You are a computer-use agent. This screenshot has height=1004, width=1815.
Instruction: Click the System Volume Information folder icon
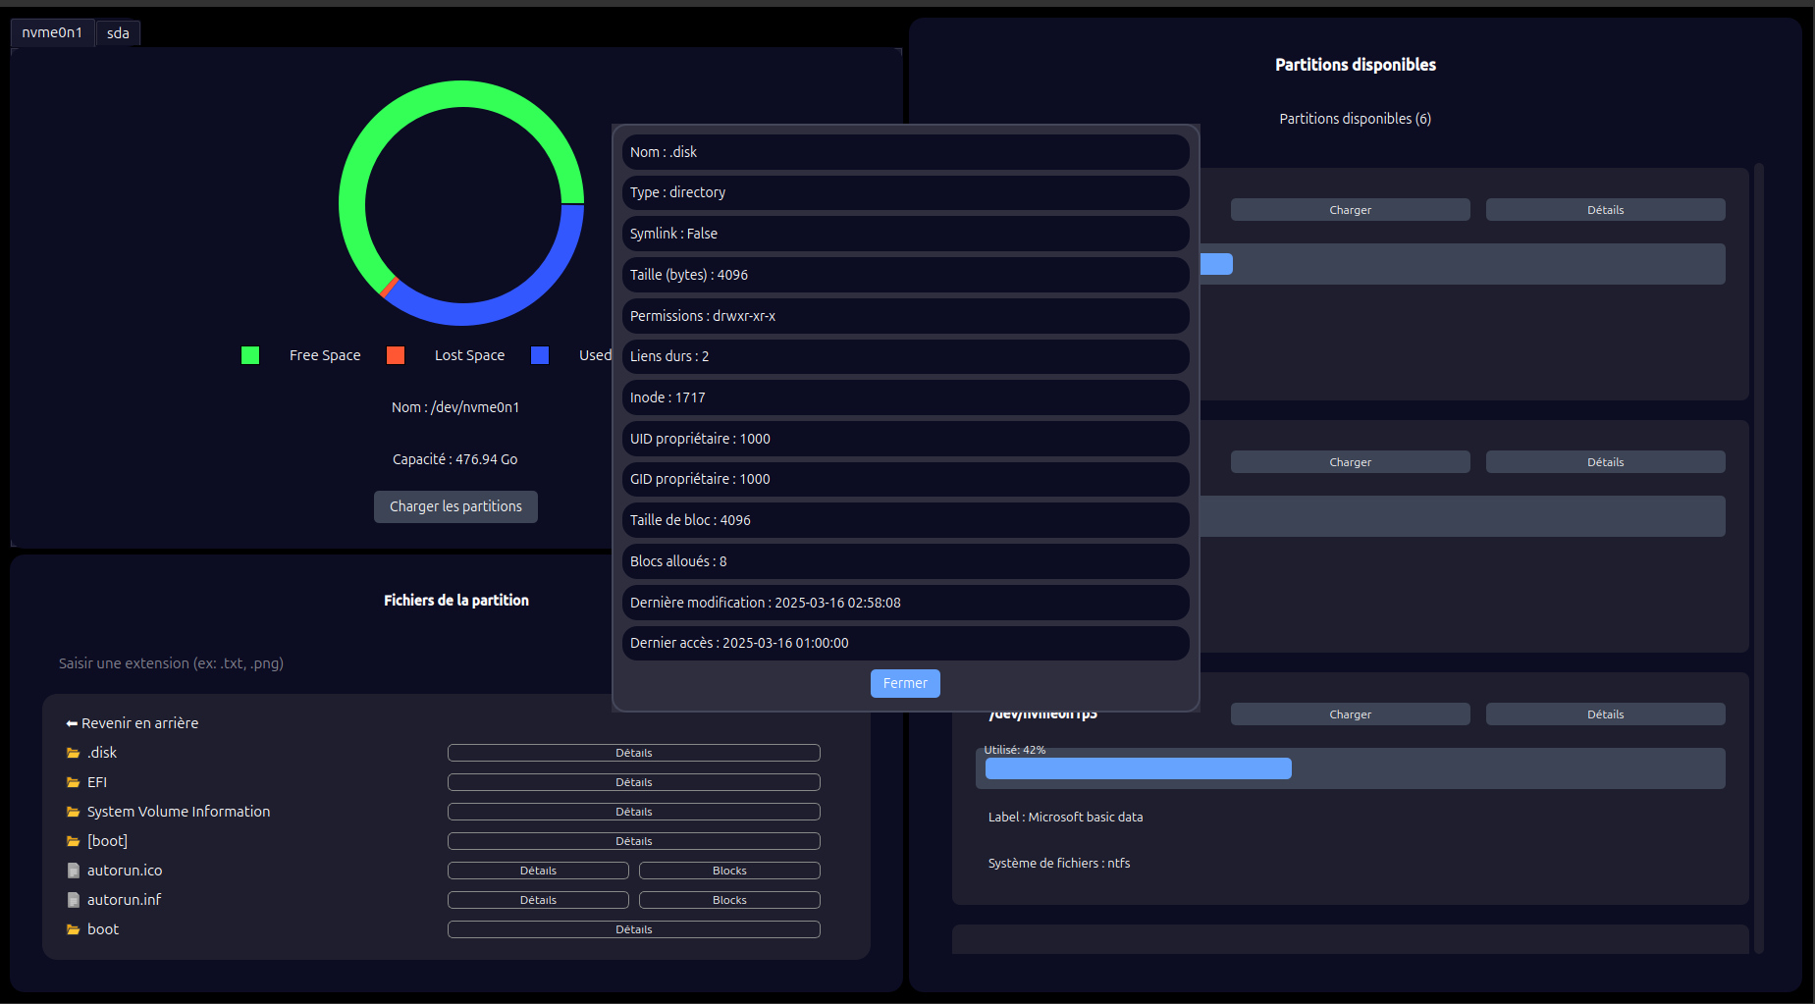[x=73, y=812]
